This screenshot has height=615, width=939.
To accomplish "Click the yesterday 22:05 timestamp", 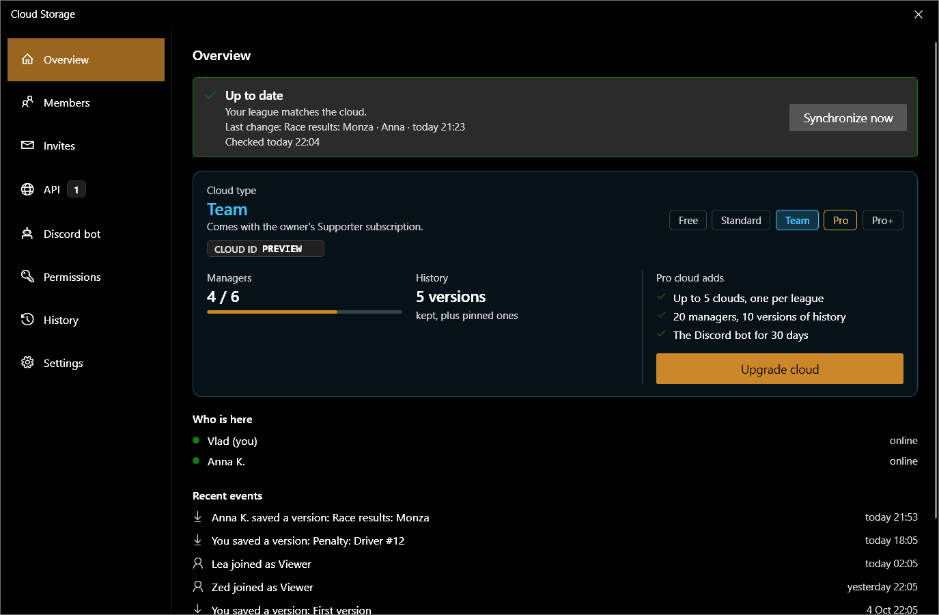I will tap(882, 587).
